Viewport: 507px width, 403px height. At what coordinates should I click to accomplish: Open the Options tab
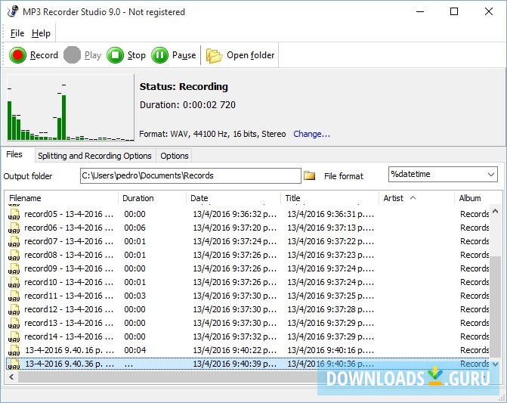(175, 156)
